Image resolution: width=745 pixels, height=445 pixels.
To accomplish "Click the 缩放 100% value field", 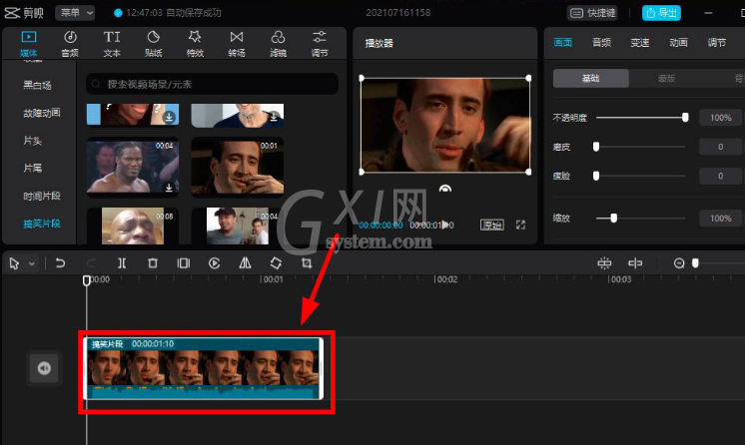I will coord(720,218).
